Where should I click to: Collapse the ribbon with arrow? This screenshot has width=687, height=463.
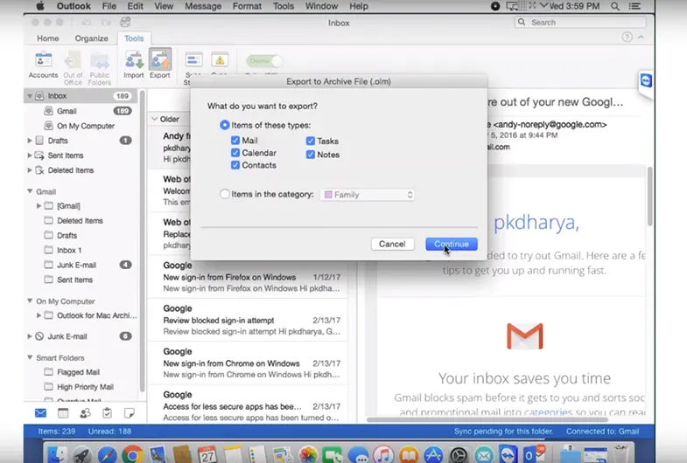641,38
